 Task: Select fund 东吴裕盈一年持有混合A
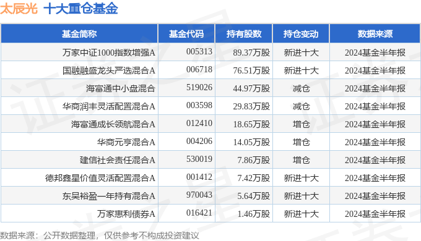[109, 197]
